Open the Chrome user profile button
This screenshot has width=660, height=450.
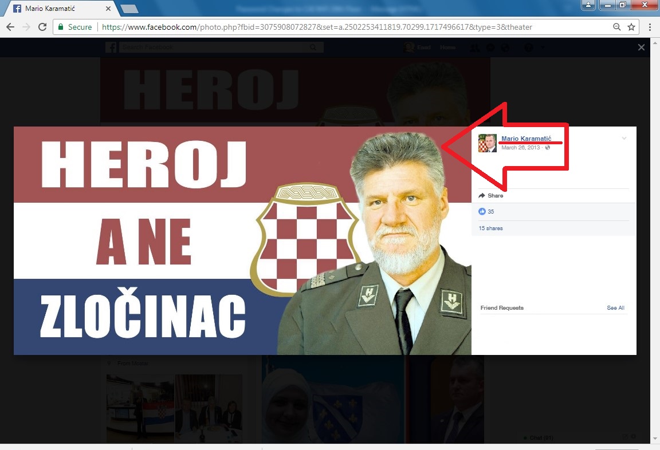pyautogui.click(x=588, y=5)
